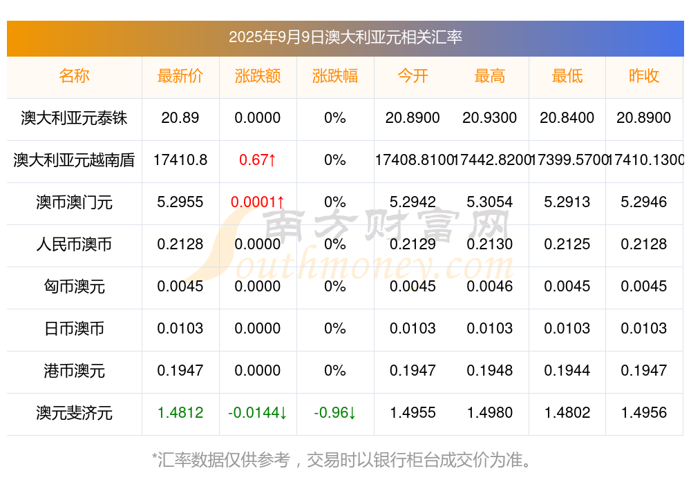Select the 名称 column header

click(x=74, y=76)
